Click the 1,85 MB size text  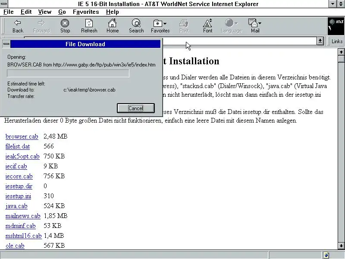[x=56, y=215]
